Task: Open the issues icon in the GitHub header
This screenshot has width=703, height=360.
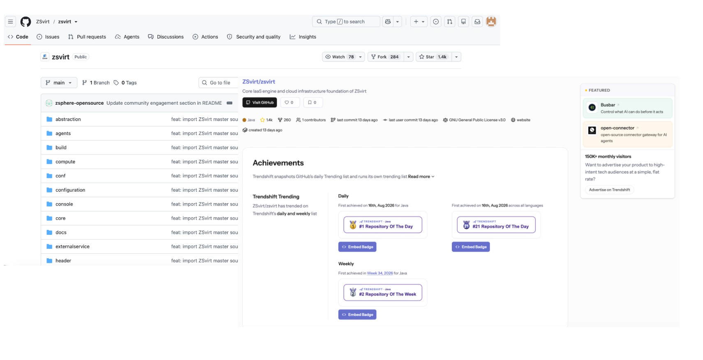Action: pyautogui.click(x=436, y=22)
